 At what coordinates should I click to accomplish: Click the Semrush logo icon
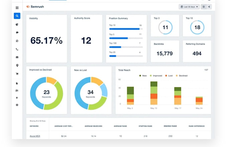coord(28,7)
